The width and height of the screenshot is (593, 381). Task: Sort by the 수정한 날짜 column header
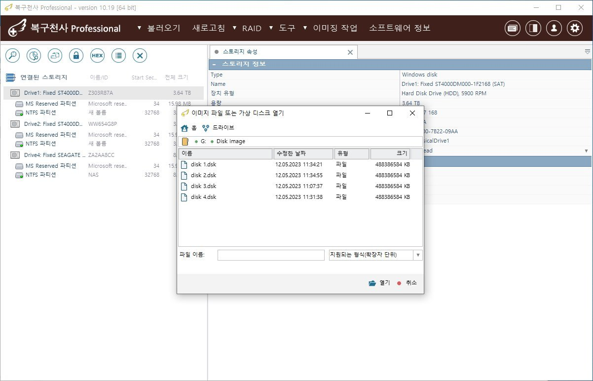303,154
